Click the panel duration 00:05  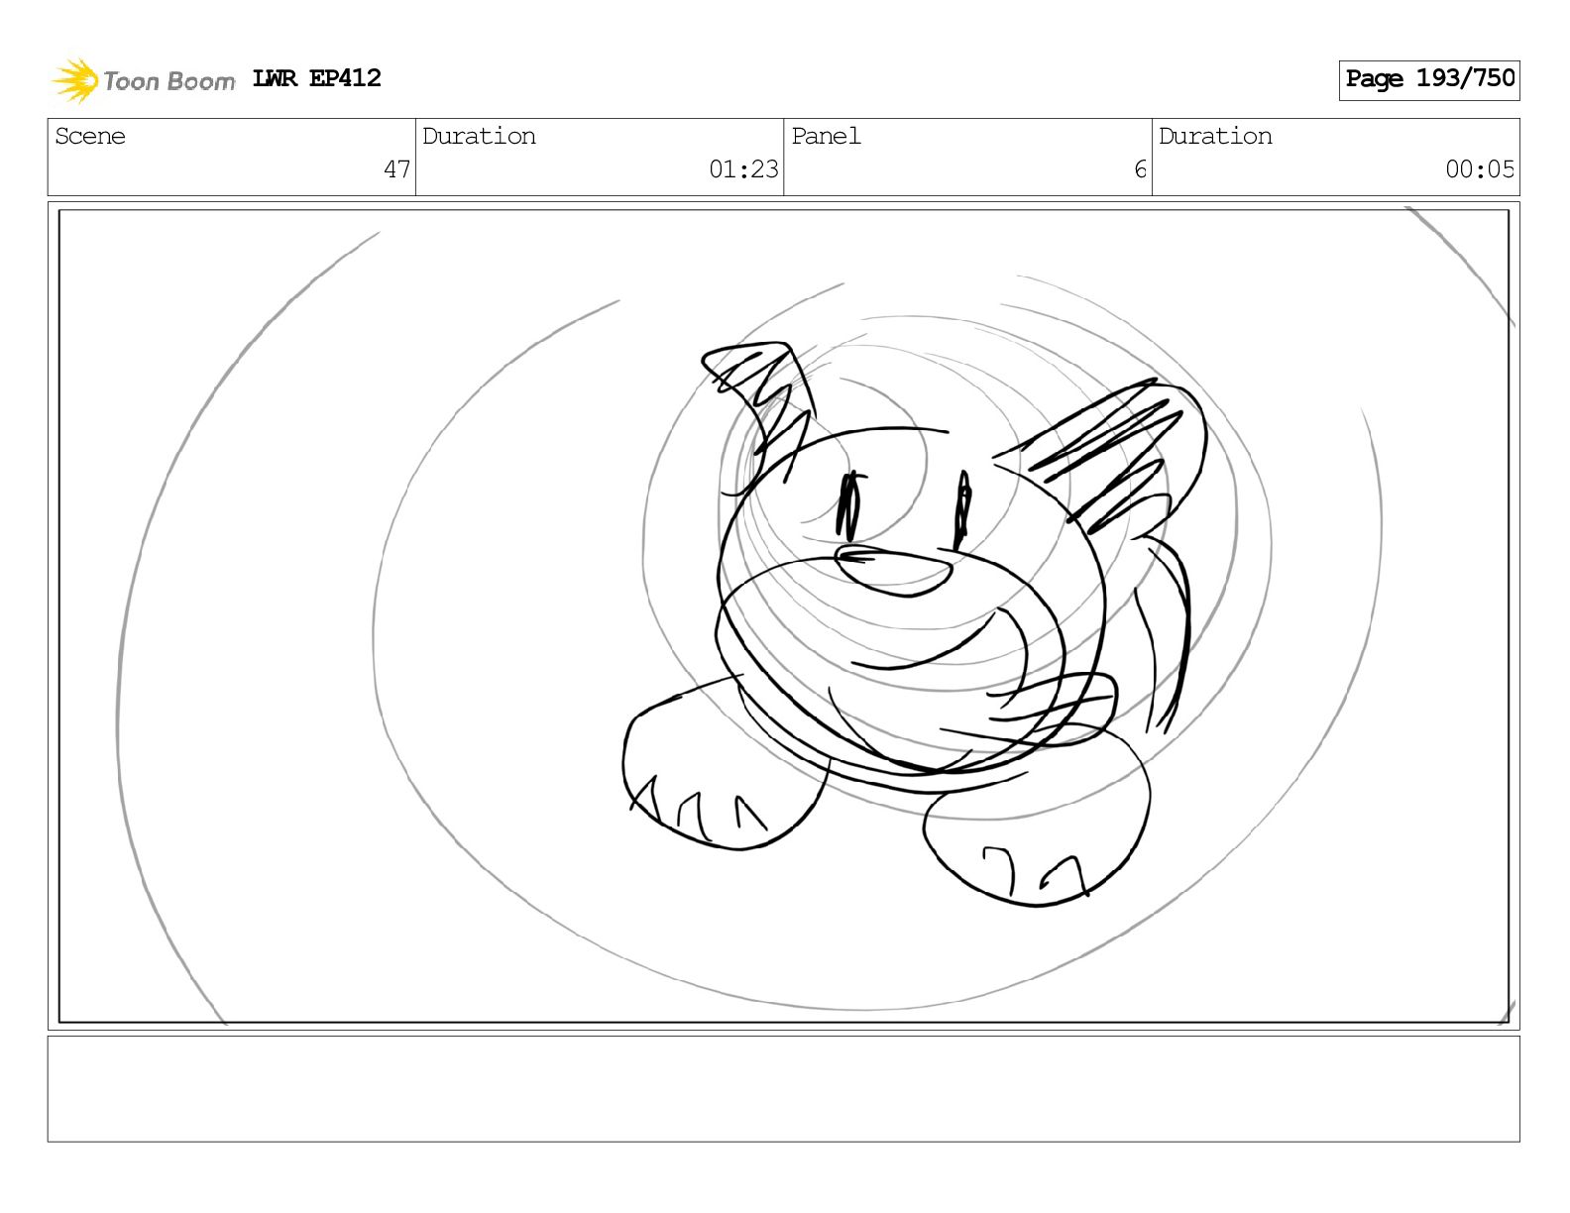click(1480, 169)
